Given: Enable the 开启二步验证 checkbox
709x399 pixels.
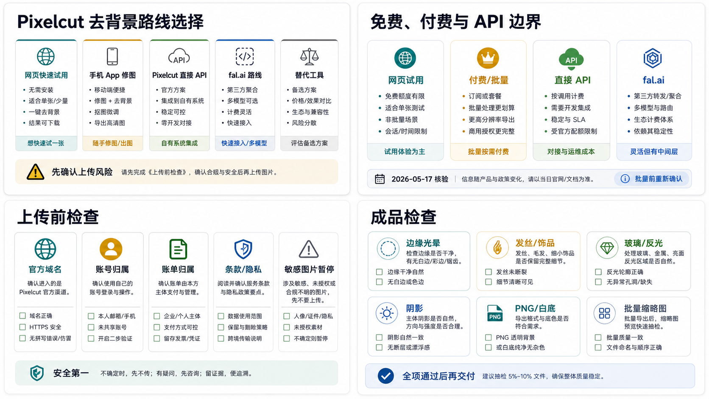Looking at the screenshot, I should 91,338.
